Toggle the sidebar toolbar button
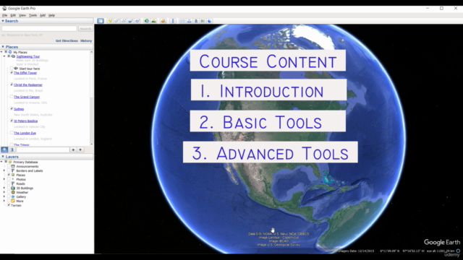Image resolution: width=463 pixels, height=260 pixels. click(101, 21)
